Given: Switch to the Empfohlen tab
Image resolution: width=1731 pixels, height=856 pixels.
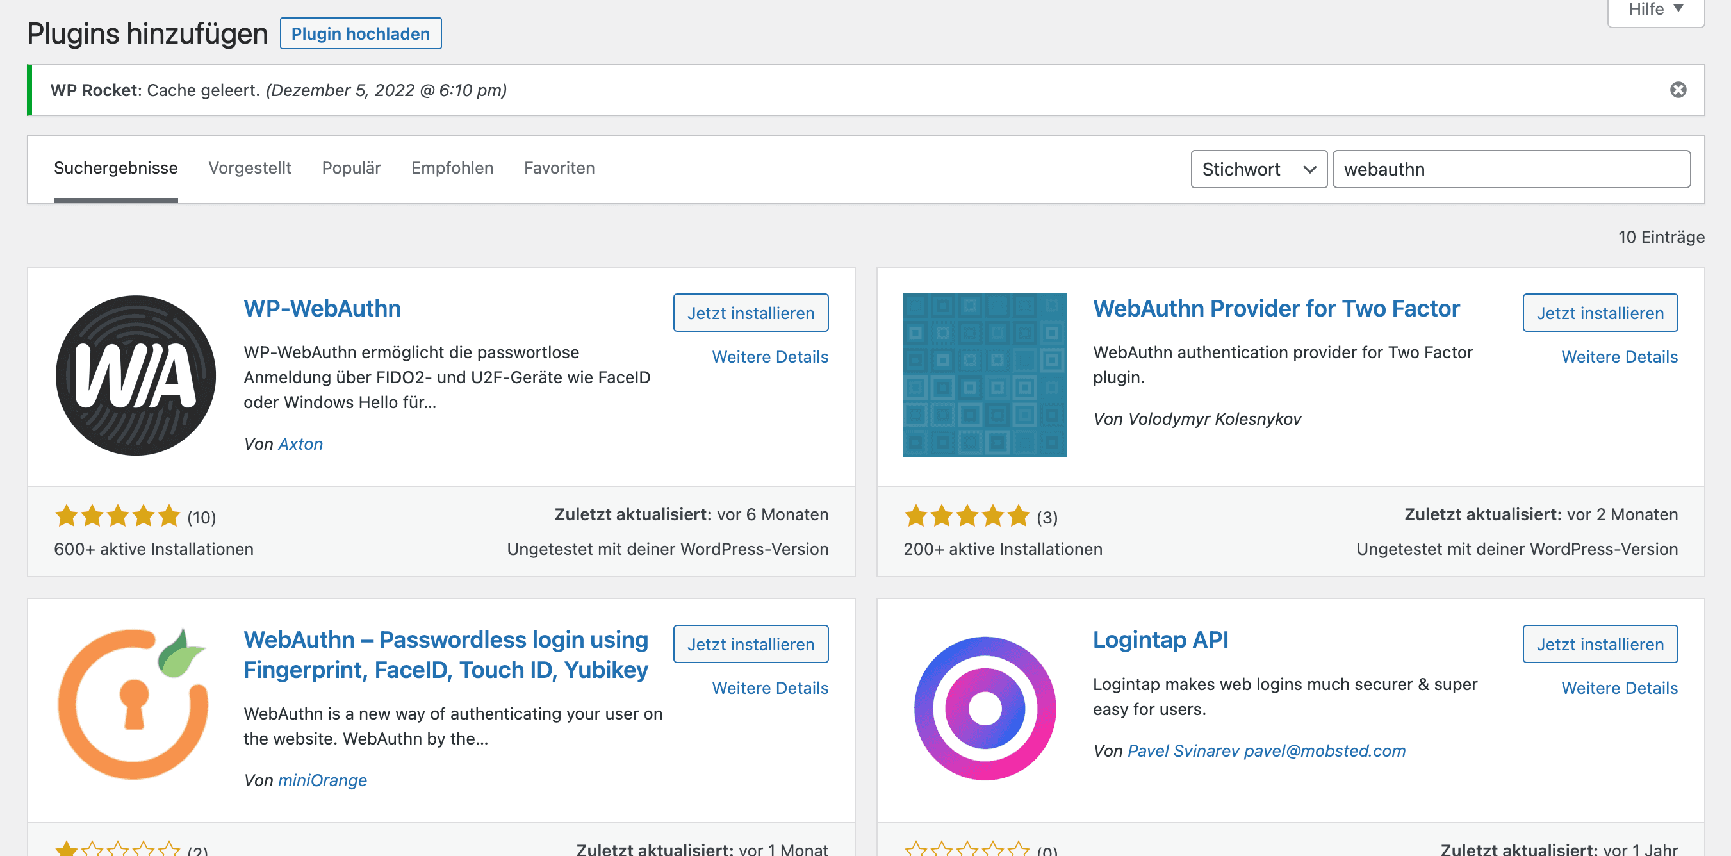Looking at the screenshot, I should 452,168.
